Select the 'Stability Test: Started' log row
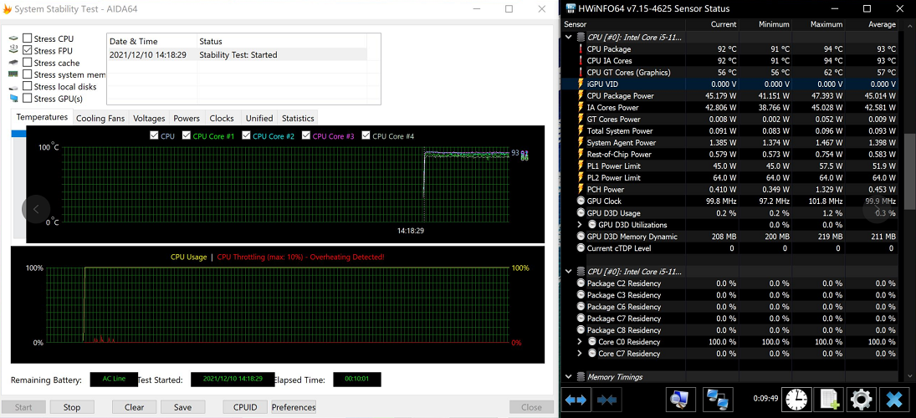This screenshot has width=916, height=418. pyautogui.click(x=238, y=55)
